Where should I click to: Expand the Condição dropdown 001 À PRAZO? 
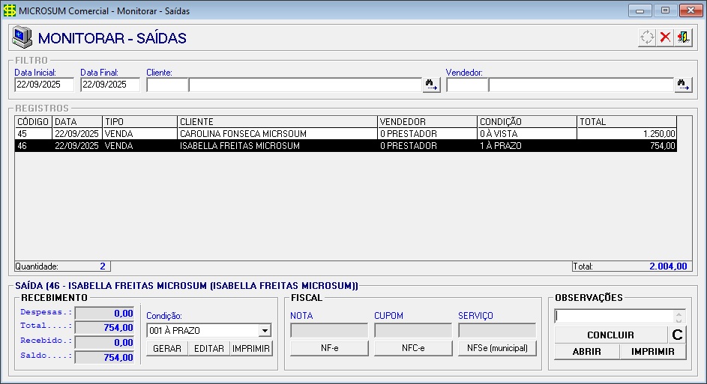pos(265,330)
